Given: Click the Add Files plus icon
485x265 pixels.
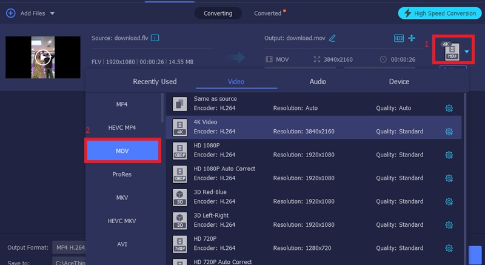Looking at the screenshot, I should (x=11, y=13).
